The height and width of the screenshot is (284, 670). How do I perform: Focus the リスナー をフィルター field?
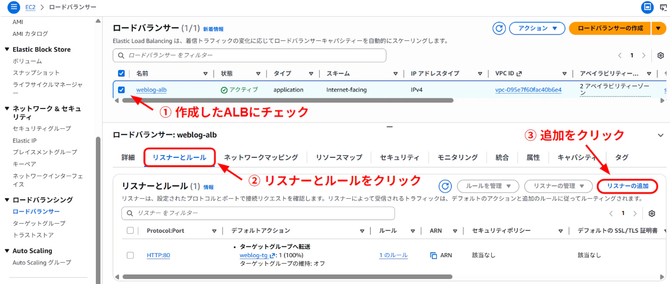[258, 213]
